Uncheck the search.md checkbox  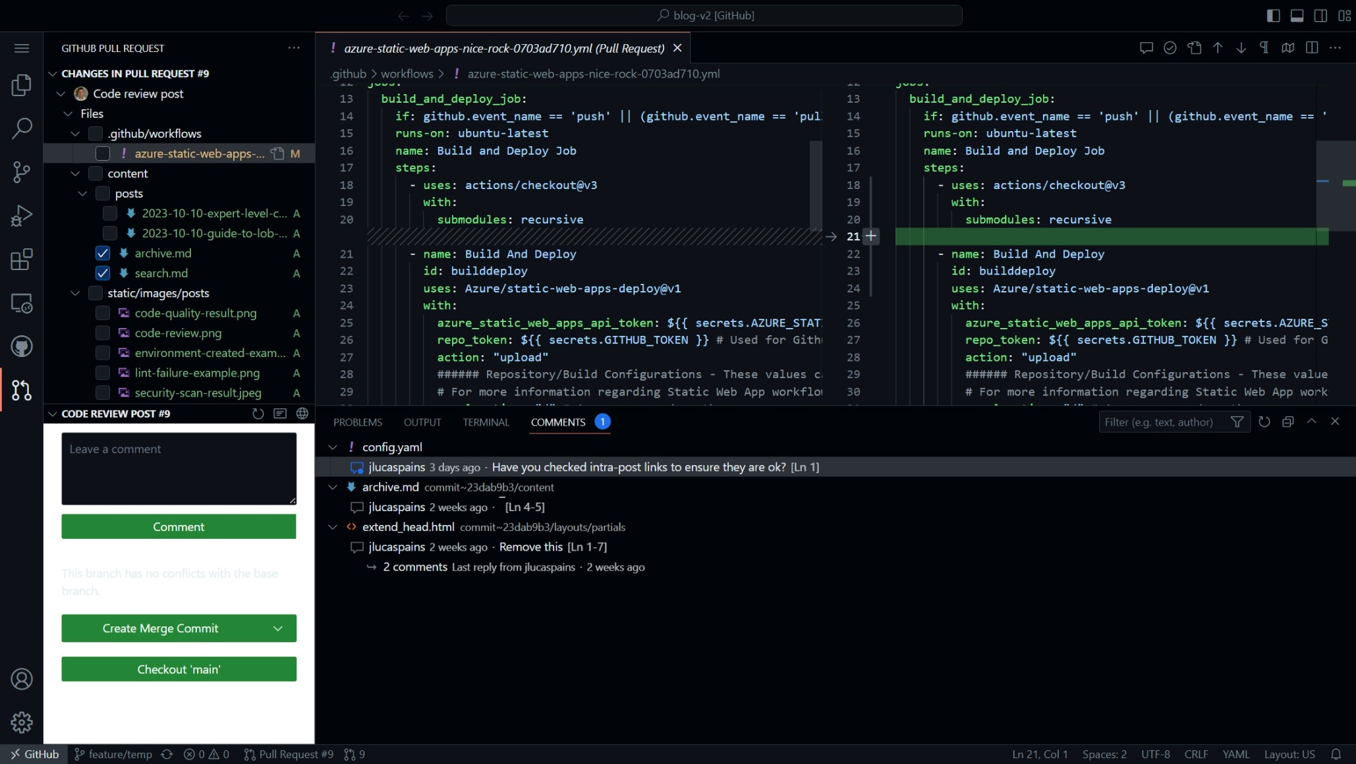click(103, 273)
